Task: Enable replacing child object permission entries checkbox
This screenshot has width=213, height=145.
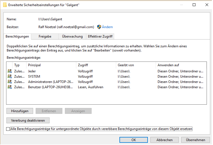Action: click(8, 129)
